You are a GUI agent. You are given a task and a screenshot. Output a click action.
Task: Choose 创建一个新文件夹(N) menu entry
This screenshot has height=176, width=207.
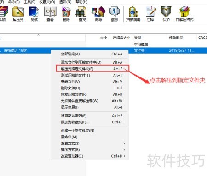point(90,131)
